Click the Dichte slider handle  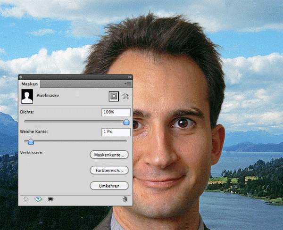click(126, 122)
